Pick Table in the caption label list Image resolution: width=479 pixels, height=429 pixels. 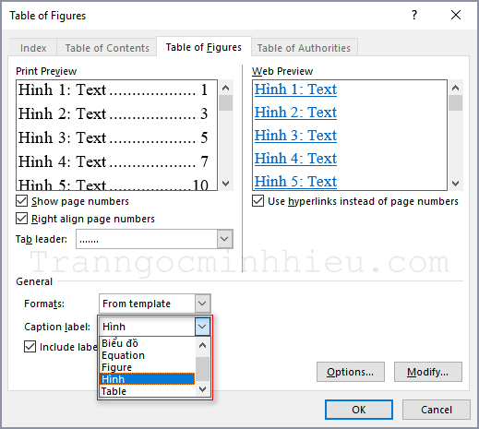(148, 391)
